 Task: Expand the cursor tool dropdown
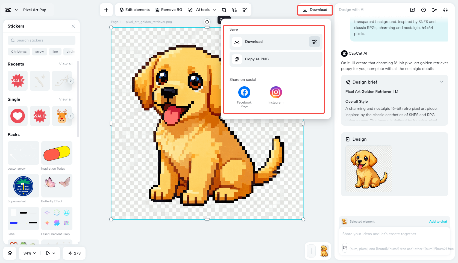pyautogui.click(x=50, y=253)
